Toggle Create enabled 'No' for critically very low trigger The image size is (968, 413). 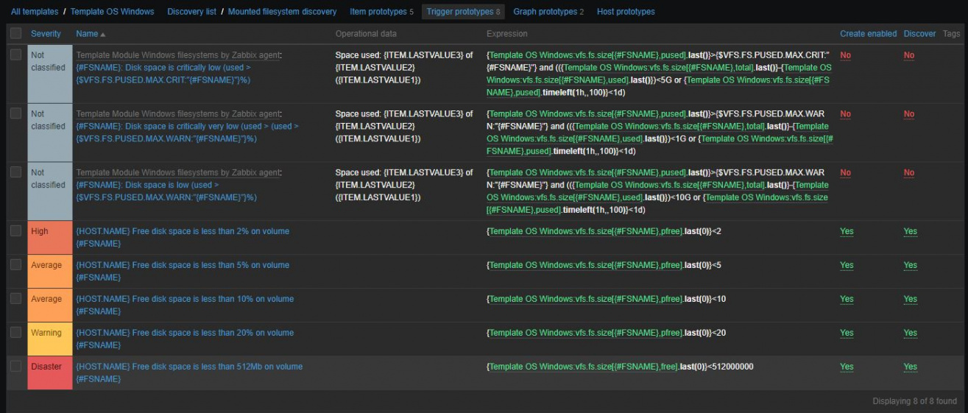coord(845,114)
